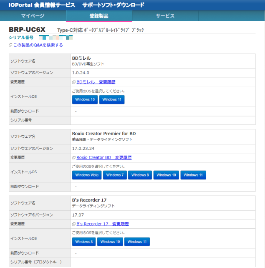
Task: Click external-link icon beside Roxio Creator BD 変更履歴
Action: pyautogui.click(x=74, y=158)
